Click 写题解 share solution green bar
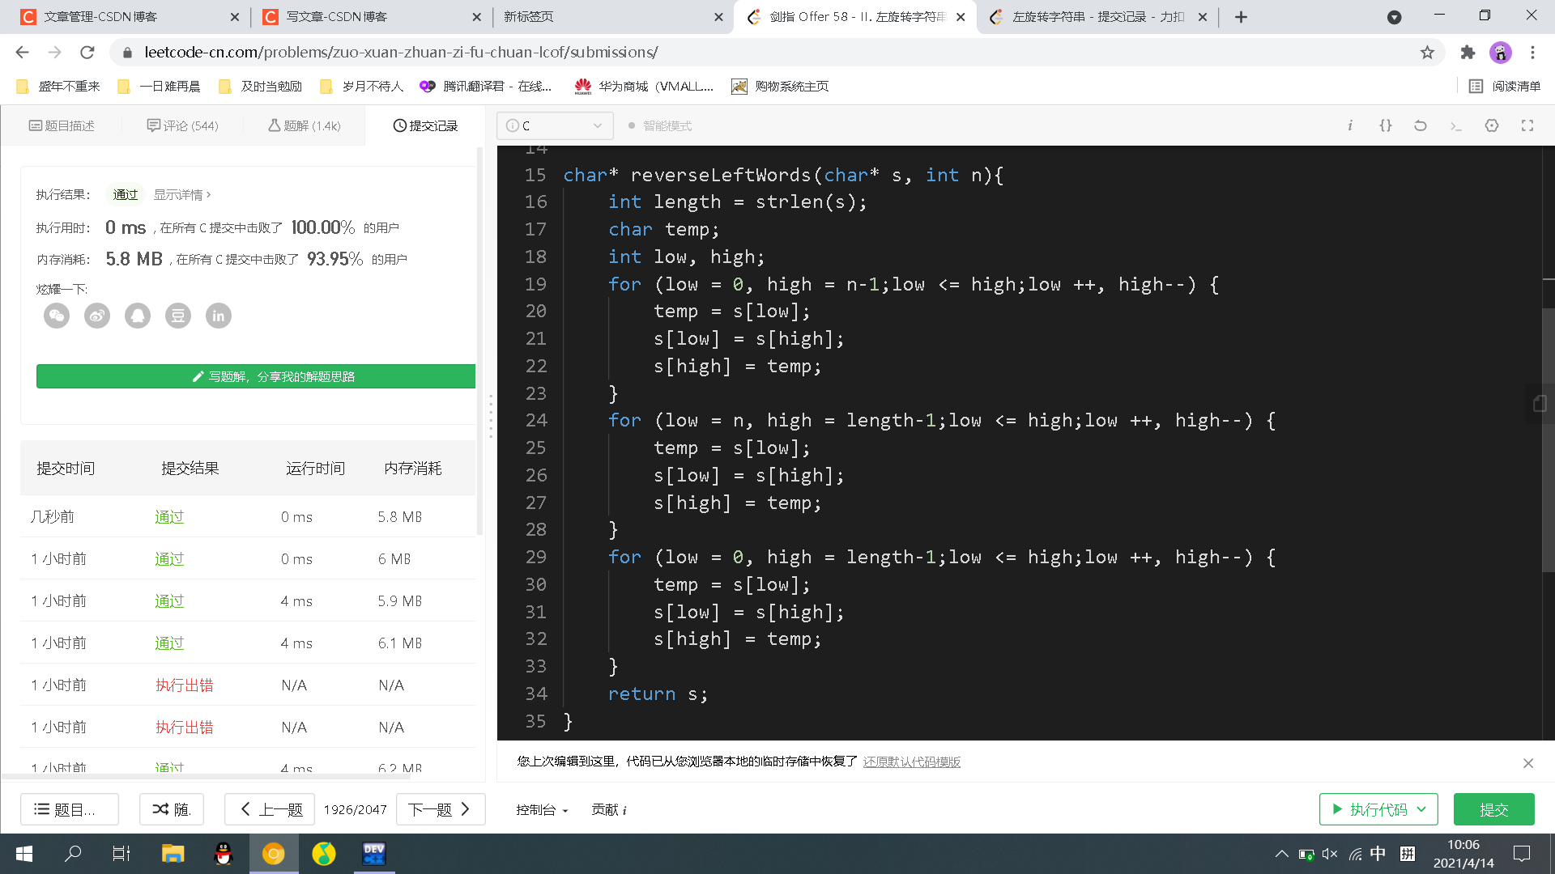 point(256,376)
